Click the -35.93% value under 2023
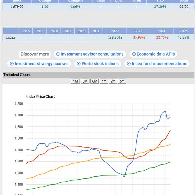The image size is (195, 195). coord(138,38)
